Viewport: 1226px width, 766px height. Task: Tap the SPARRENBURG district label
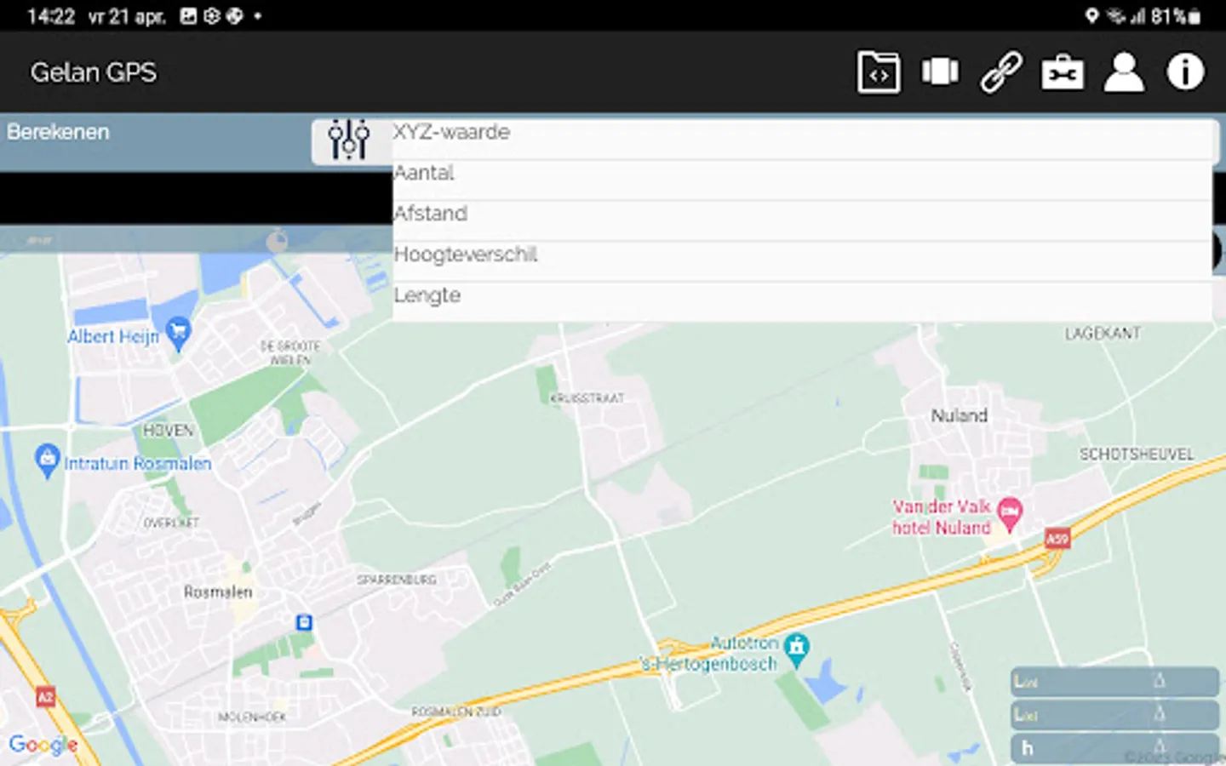[x=397, y=580]
